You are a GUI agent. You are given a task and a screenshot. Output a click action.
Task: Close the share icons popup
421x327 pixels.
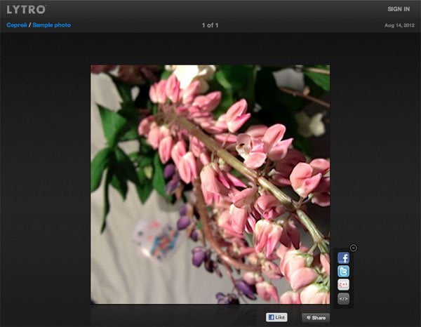pyautogui.click(x=354, y=248)
